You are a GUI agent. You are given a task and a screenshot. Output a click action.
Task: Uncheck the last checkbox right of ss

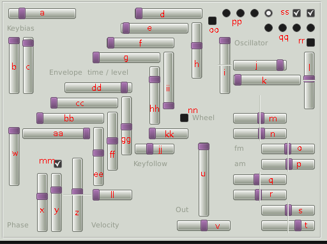[310, 13]
